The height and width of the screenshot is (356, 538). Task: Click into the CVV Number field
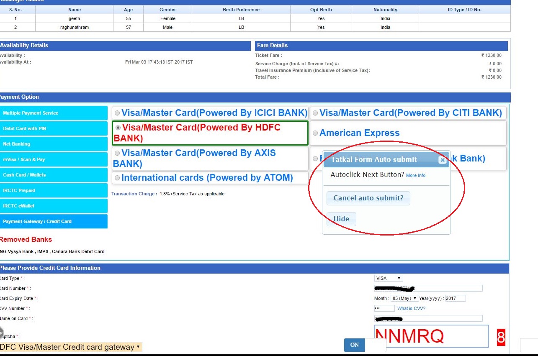[384, 308]
